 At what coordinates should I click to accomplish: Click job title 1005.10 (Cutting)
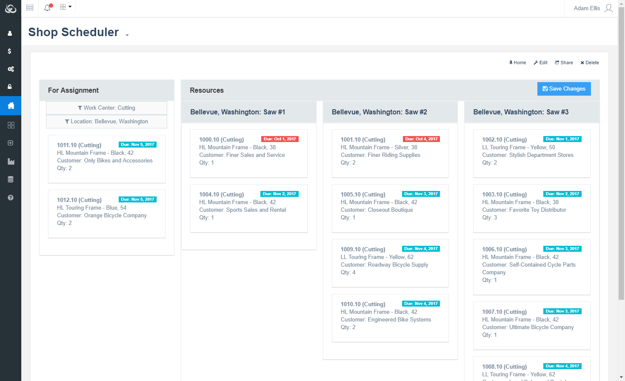363,195
